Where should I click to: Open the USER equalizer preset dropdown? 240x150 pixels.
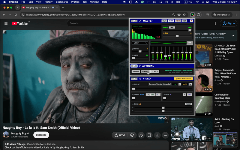click(x=140, y=43)
